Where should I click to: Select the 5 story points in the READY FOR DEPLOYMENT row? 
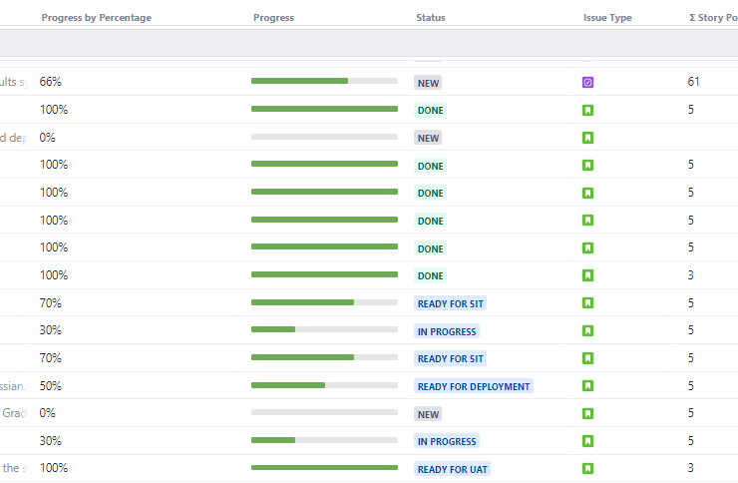(690, 386)
